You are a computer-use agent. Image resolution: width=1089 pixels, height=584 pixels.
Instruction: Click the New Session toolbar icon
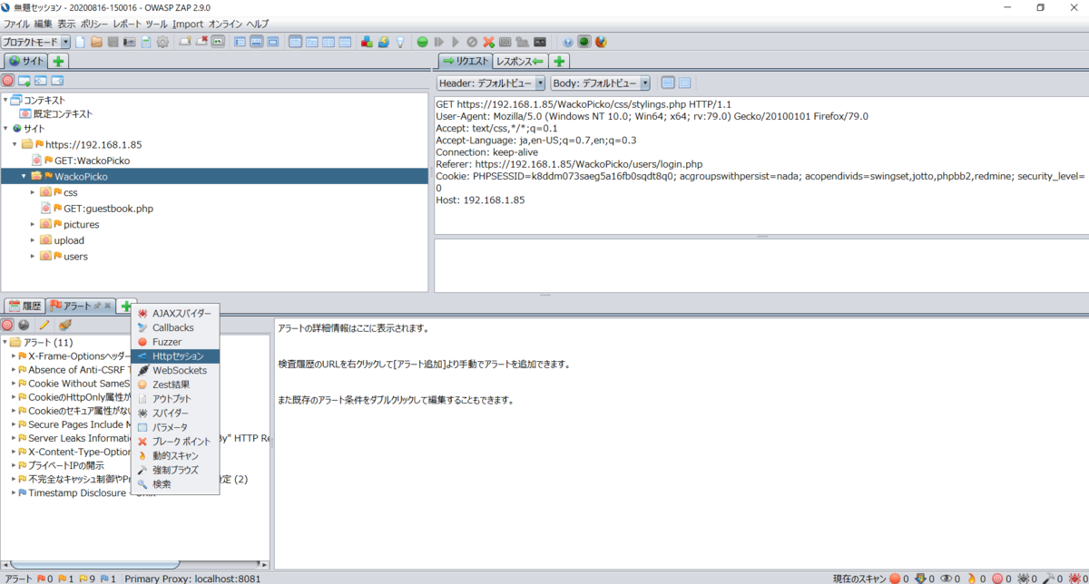click(x=80, y=42)
